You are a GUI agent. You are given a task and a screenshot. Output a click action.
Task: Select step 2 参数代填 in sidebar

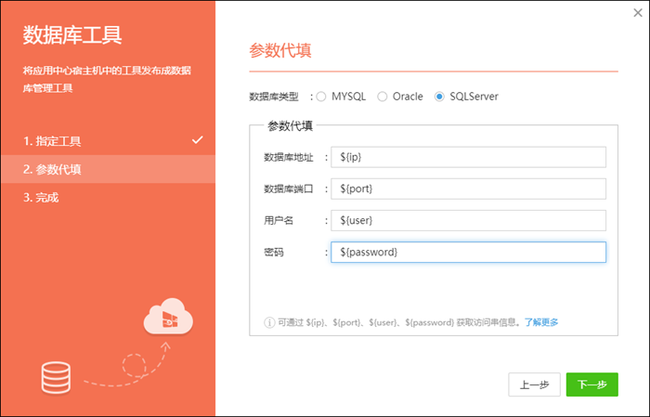coord(53,169)
